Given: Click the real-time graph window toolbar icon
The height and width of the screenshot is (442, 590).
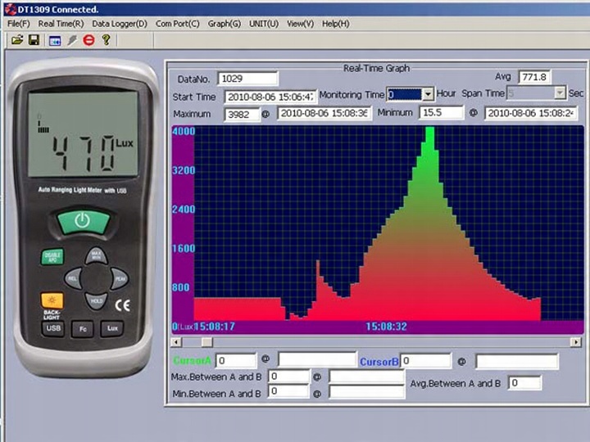Looking at the screenshot, I should tap(54, 40).
